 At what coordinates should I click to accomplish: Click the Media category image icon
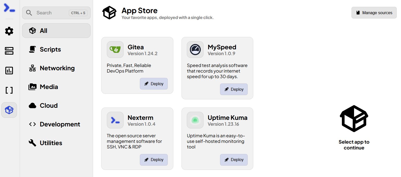click(32, 87)
